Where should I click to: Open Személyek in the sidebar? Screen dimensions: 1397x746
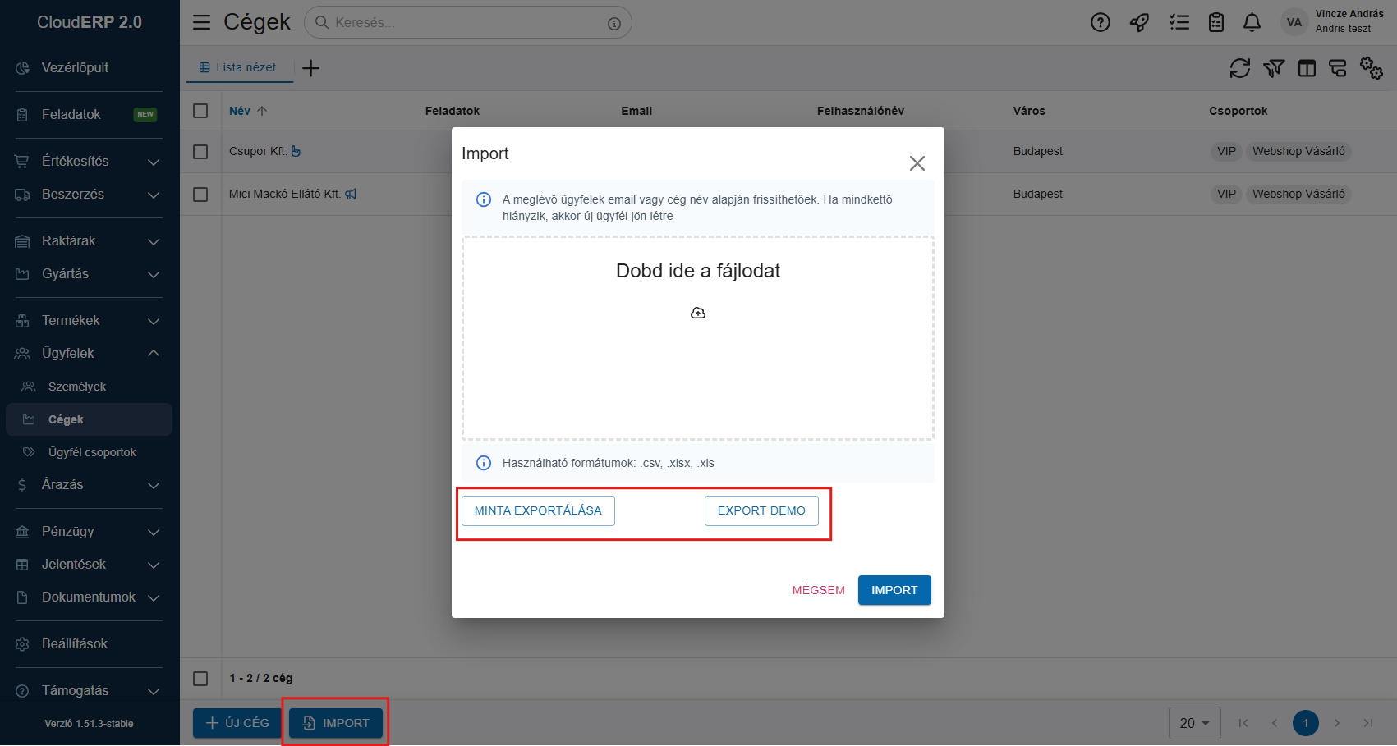(77, 387)
